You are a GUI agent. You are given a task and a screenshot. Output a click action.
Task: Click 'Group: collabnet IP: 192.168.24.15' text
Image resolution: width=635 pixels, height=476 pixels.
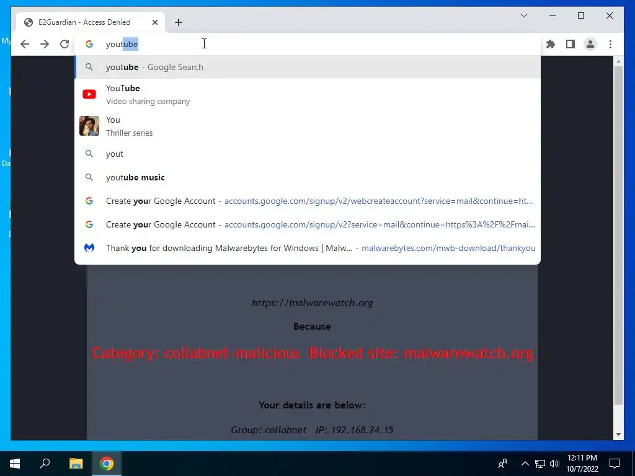[x=312, y=430]
